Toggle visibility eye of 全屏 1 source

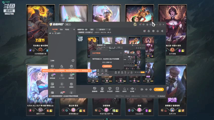click(x=50, y=33)
